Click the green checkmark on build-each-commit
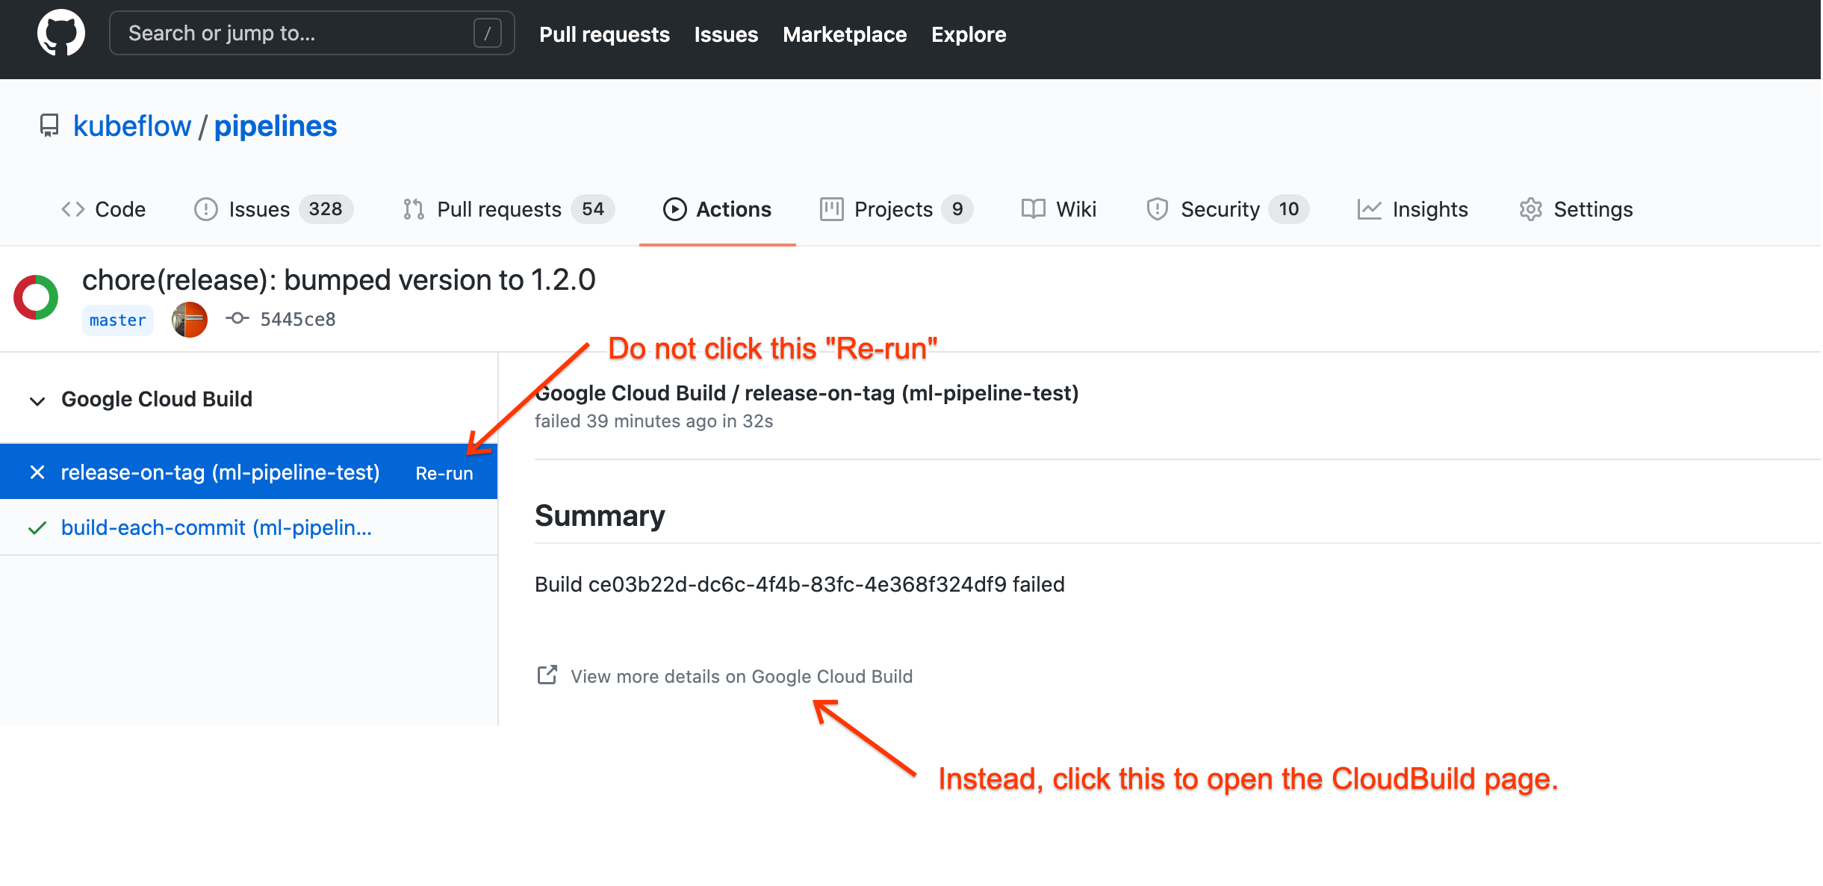 [x=37, y=528]
